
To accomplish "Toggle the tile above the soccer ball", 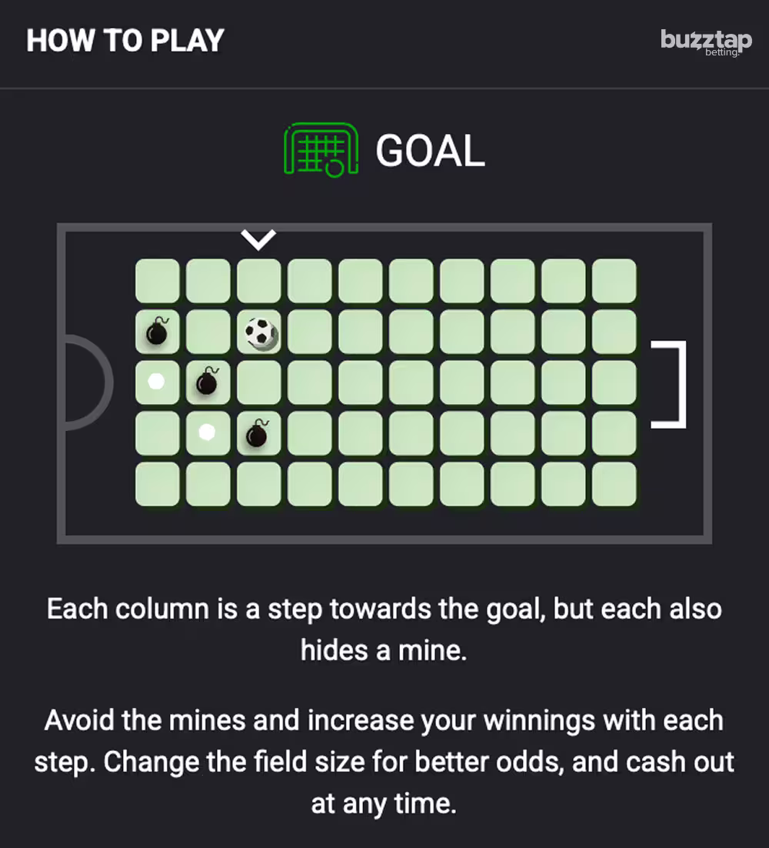I will pyautogui.click(x=259, y=279).
